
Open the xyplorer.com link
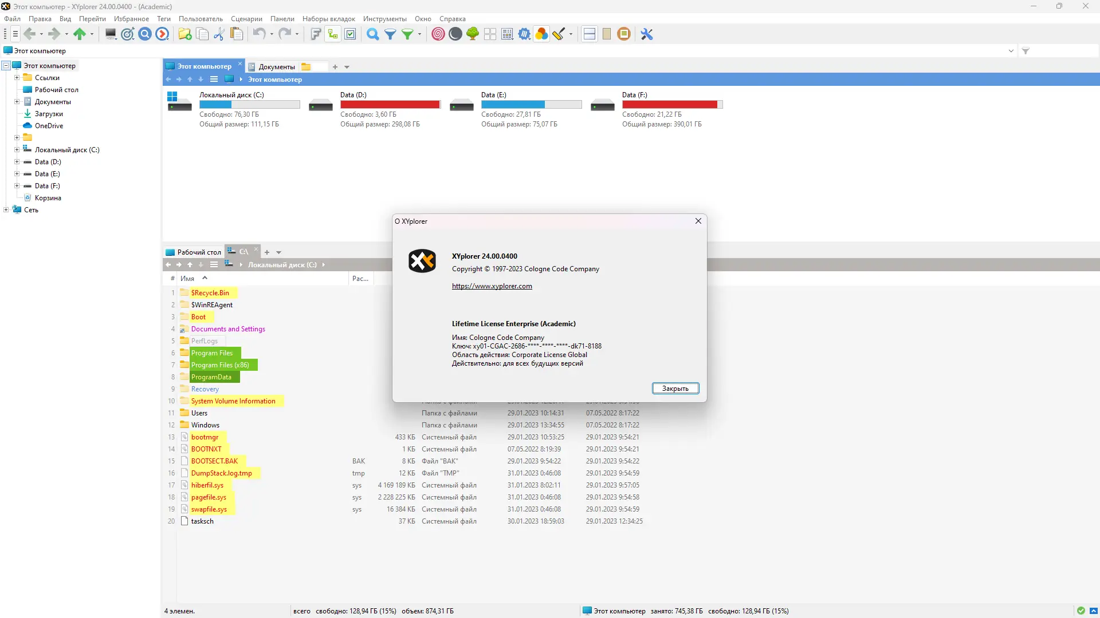(492, 286)
